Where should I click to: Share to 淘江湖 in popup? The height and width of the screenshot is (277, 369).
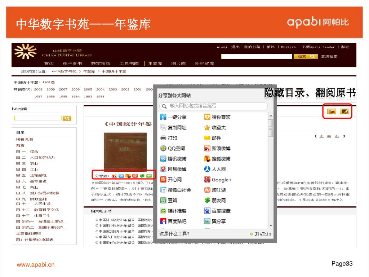click(215, 190)
